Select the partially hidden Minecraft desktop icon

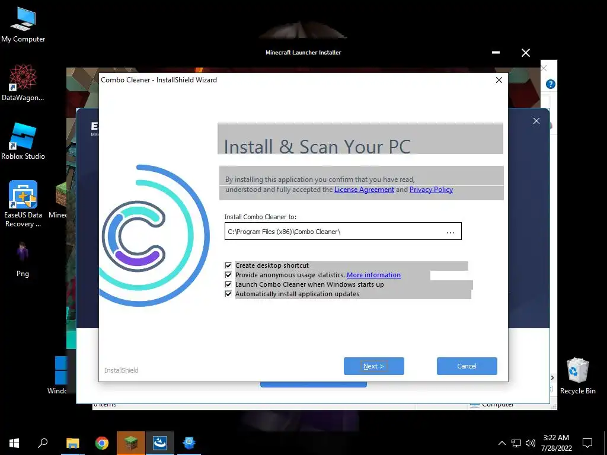pyautogui.click(x=57, y=201)
